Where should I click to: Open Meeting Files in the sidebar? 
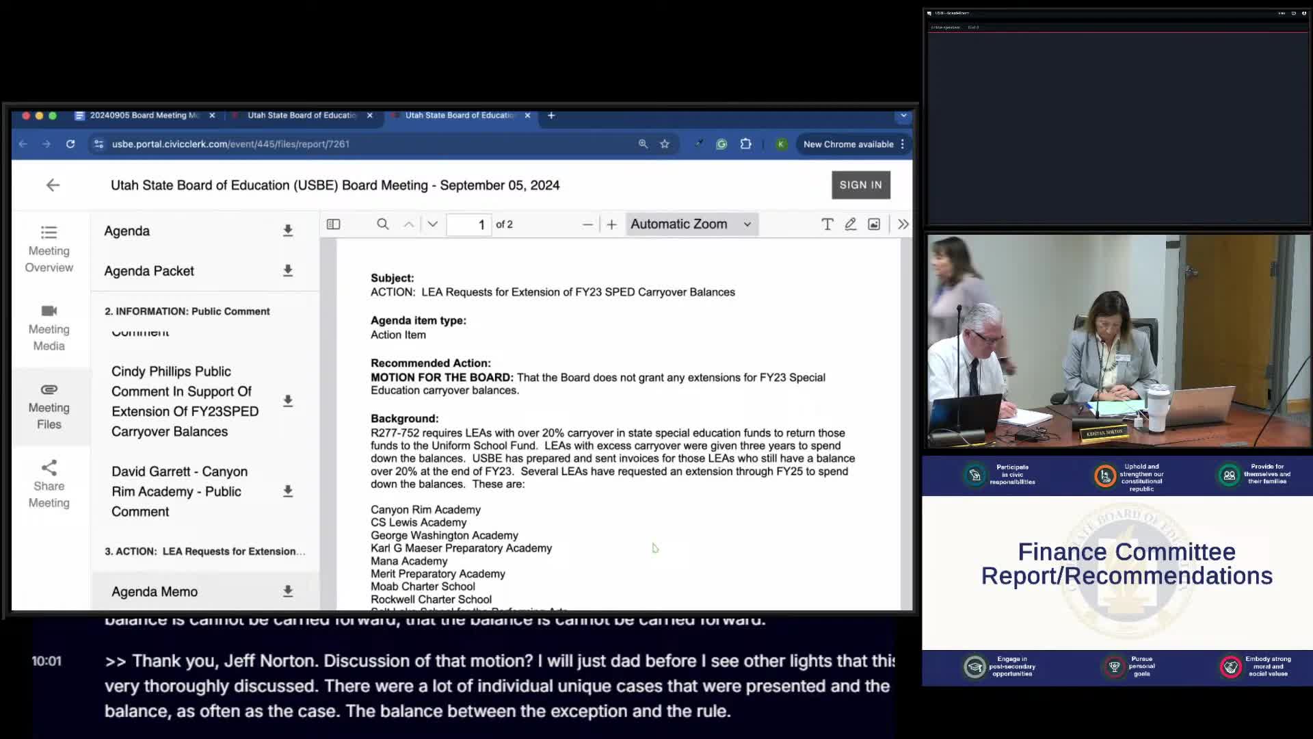pyautogui.click(x=49, y=407)
